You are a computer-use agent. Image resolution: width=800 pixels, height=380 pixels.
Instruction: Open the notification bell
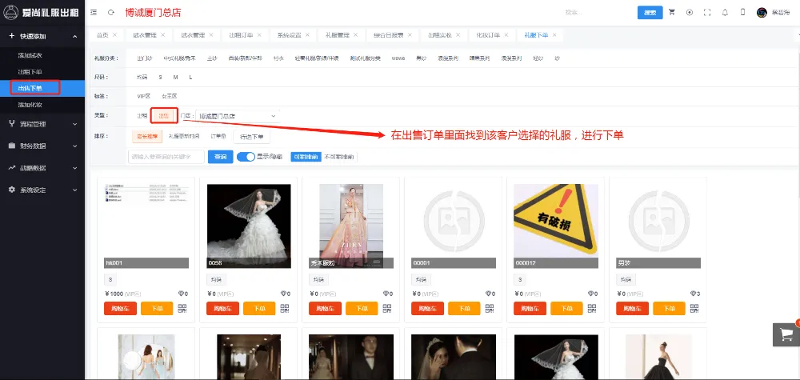(x=725, y=12)
